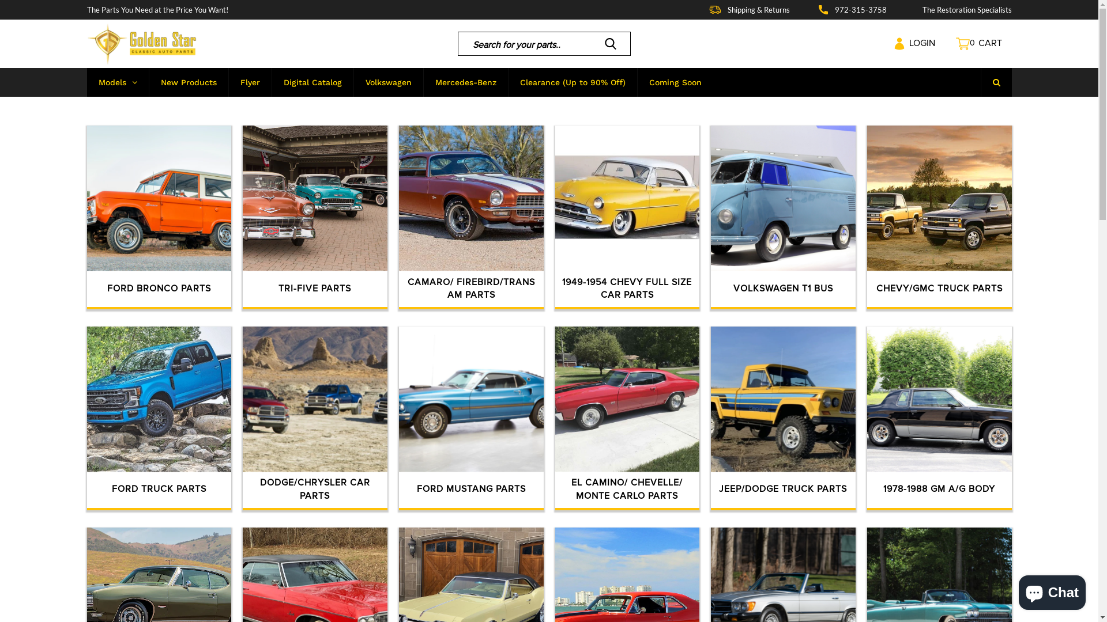
Task: Open navbar search icon at right
Action: pos(996,82)
